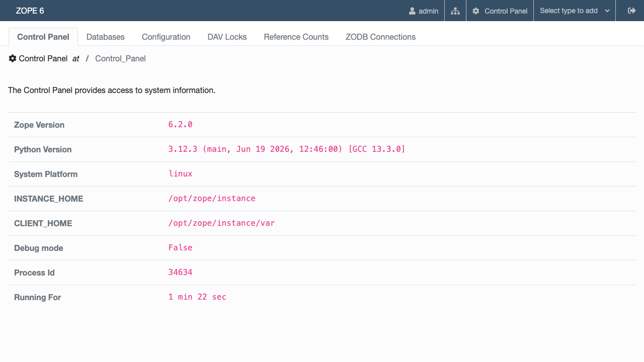Click the Control Panel breadcrumb title text
This screenshot has width=644, height=362.
[43, 58]
